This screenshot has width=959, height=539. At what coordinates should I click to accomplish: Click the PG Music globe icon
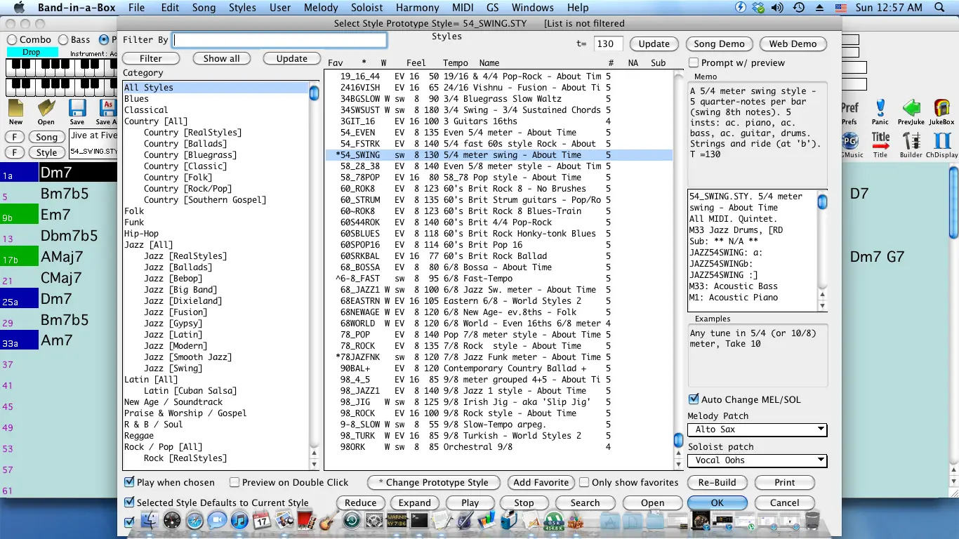[x=850, y=140]
